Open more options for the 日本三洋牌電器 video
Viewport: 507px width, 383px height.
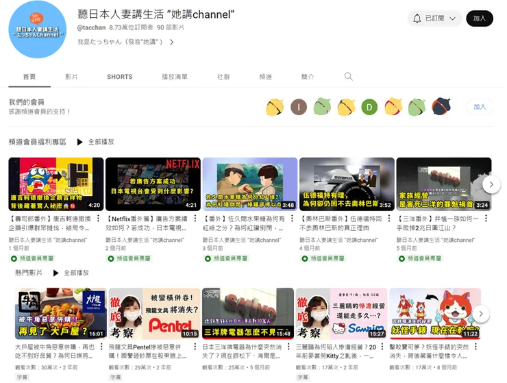(x=288, y=347)
